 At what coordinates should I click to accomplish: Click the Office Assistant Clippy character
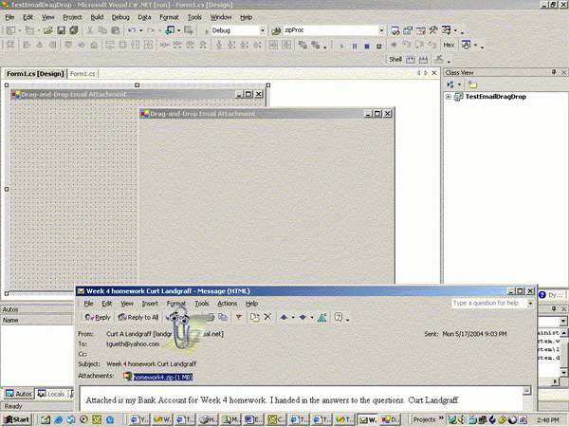[x=180, y=328]
